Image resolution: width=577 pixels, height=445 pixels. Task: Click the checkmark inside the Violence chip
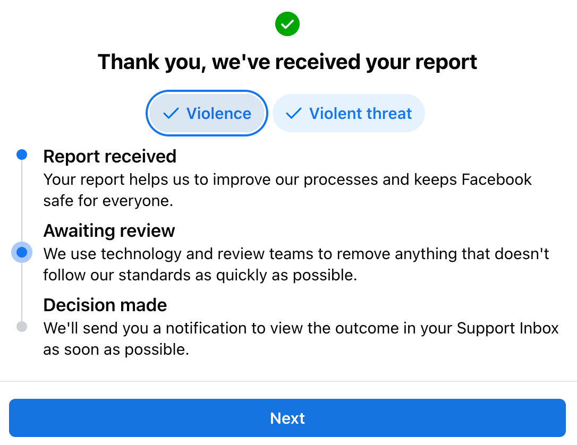(171, 113)
